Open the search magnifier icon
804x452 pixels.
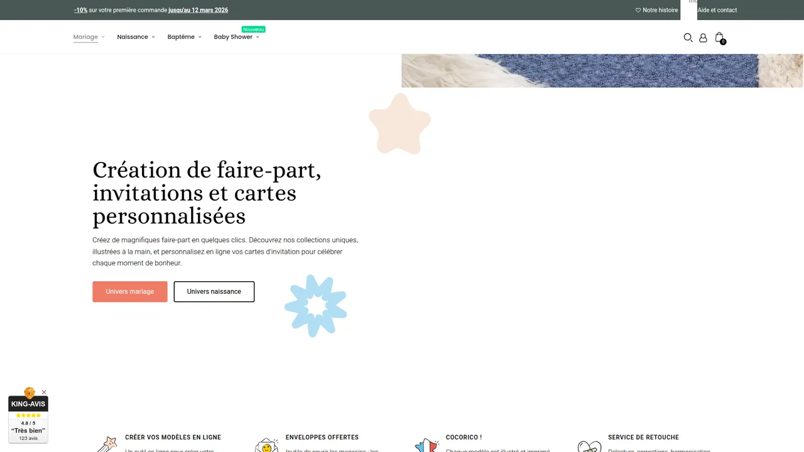click(688, 38)
